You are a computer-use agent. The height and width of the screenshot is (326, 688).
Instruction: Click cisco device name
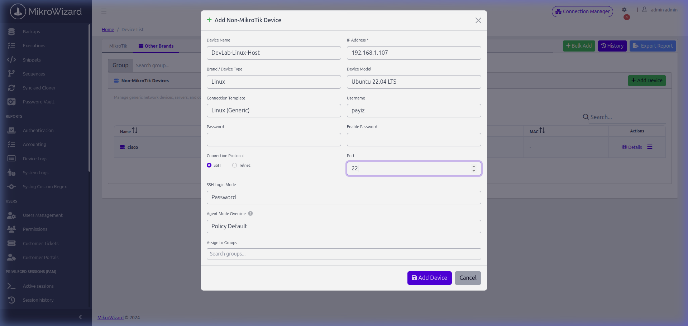pyautogui.click(x=133, y=147)
